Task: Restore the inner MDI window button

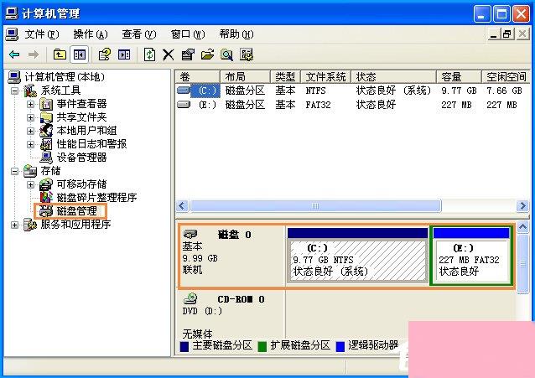Action: pyautogui.click(x=507, y=34)
